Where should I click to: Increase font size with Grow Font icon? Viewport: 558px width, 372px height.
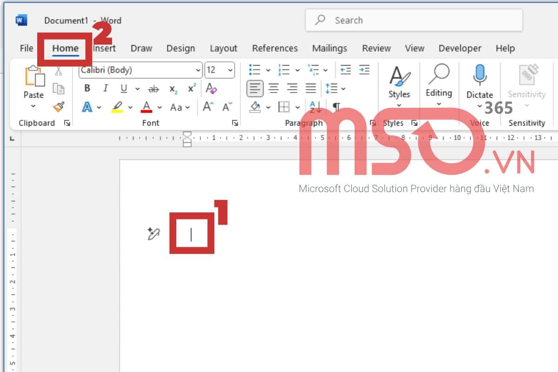pyautogui.click(x=208, y=107)
